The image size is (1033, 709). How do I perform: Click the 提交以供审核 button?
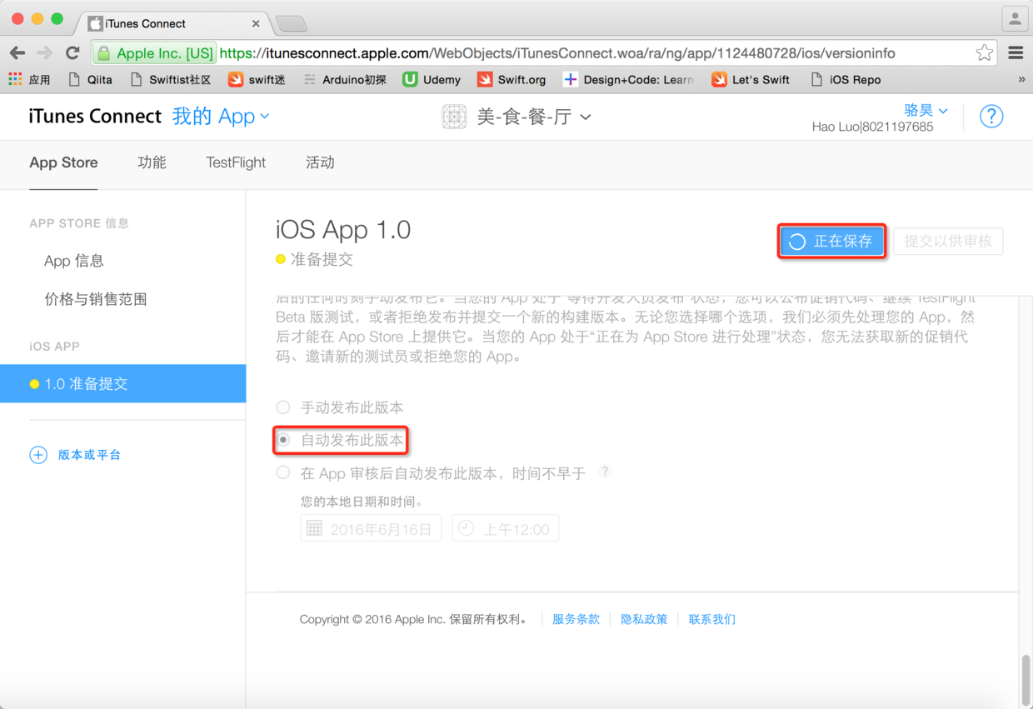948,242
